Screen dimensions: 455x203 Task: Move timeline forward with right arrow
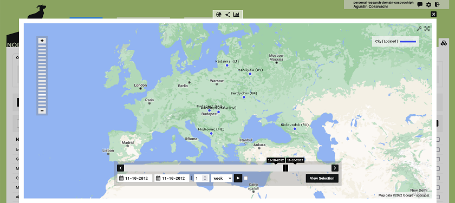click(335, 168)
